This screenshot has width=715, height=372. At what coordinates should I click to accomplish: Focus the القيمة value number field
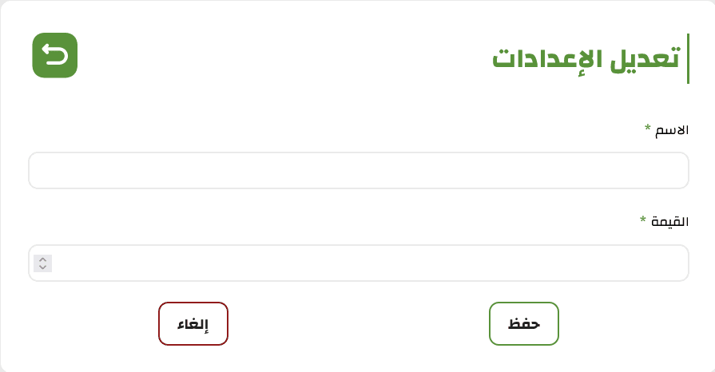[359, 263]
